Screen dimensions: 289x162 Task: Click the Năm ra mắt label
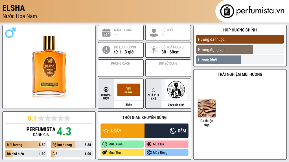click(x=123, y=30)
